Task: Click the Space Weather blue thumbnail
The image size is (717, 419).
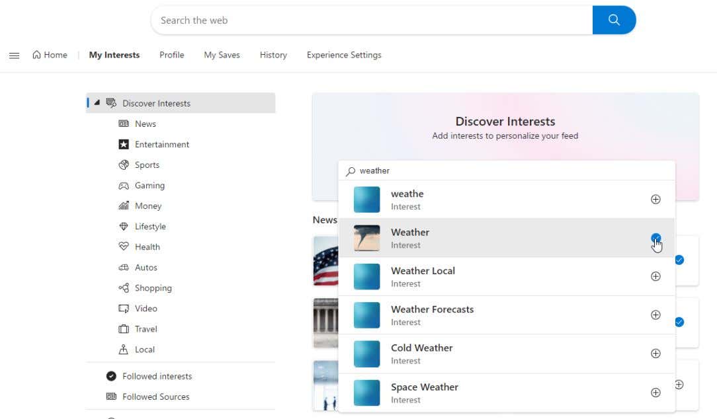Action: (366, 393)
